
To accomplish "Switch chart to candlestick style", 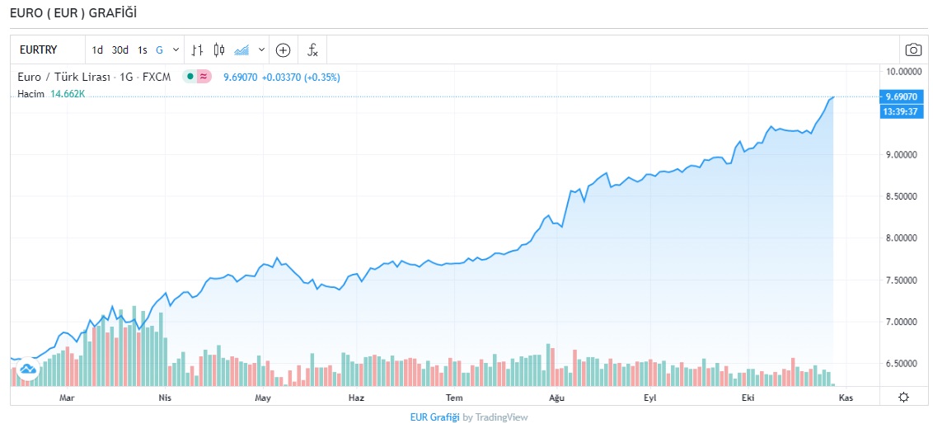I will click(218, 49).
